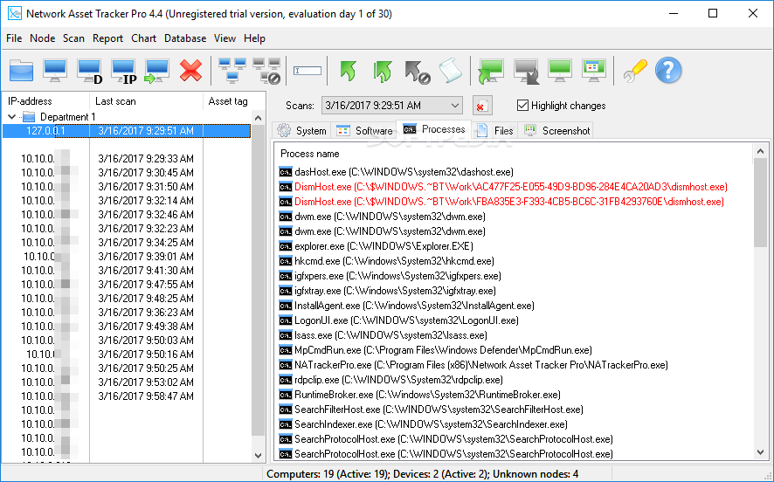774x482 pixels.
Task: Switch to the Screenshot tab
Action: click(x=557, y=131)
